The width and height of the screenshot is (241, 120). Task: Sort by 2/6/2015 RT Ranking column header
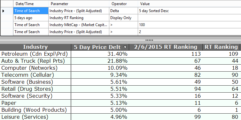166,47
